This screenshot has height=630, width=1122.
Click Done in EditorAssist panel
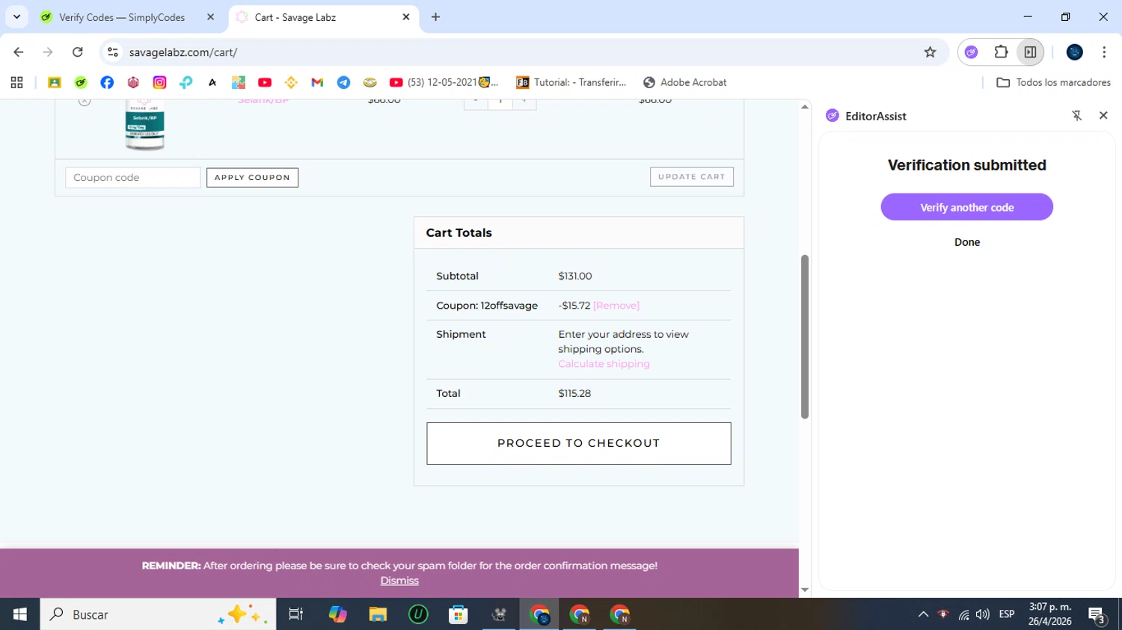pos(967,242)
